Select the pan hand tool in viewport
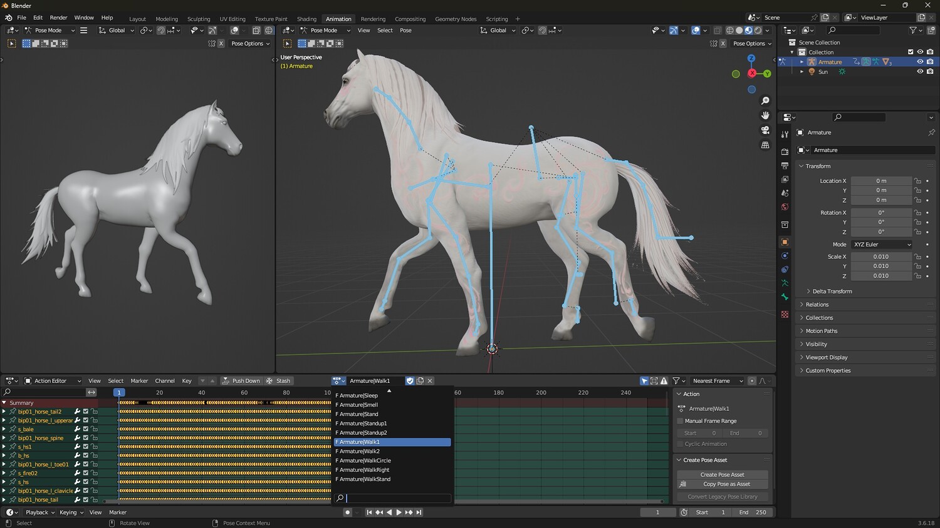Viewport: 940px width, 528px height. (765, 115)
